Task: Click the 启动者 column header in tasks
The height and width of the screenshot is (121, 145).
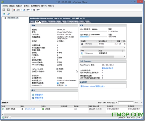Action: (x=80, y=106)
